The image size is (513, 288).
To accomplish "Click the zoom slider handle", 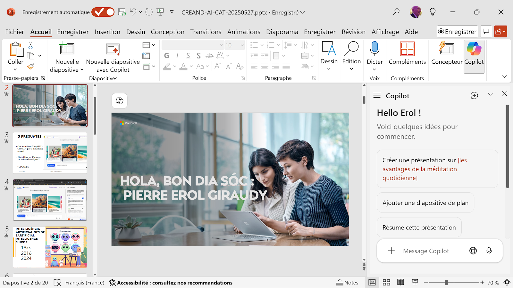I will coord(446,282).
